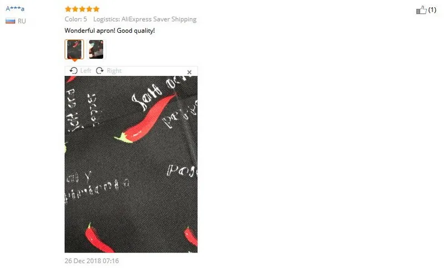This screenshot has height=272, width=444.
Task: Click the fifth orange rating star
Action: tap(96, 9)
